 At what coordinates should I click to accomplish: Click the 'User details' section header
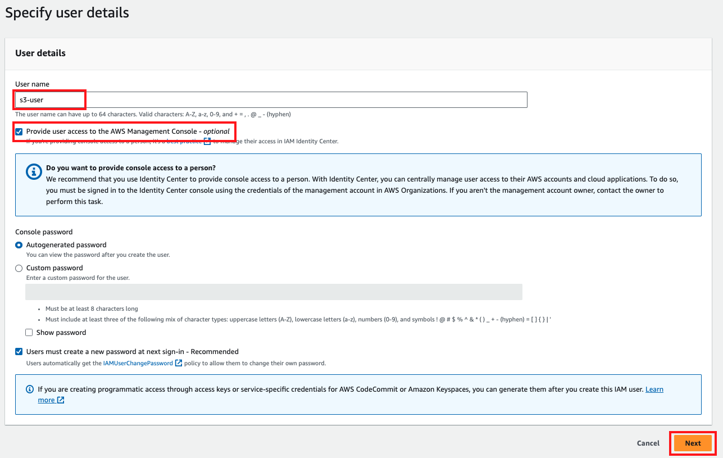coord(40,53)
